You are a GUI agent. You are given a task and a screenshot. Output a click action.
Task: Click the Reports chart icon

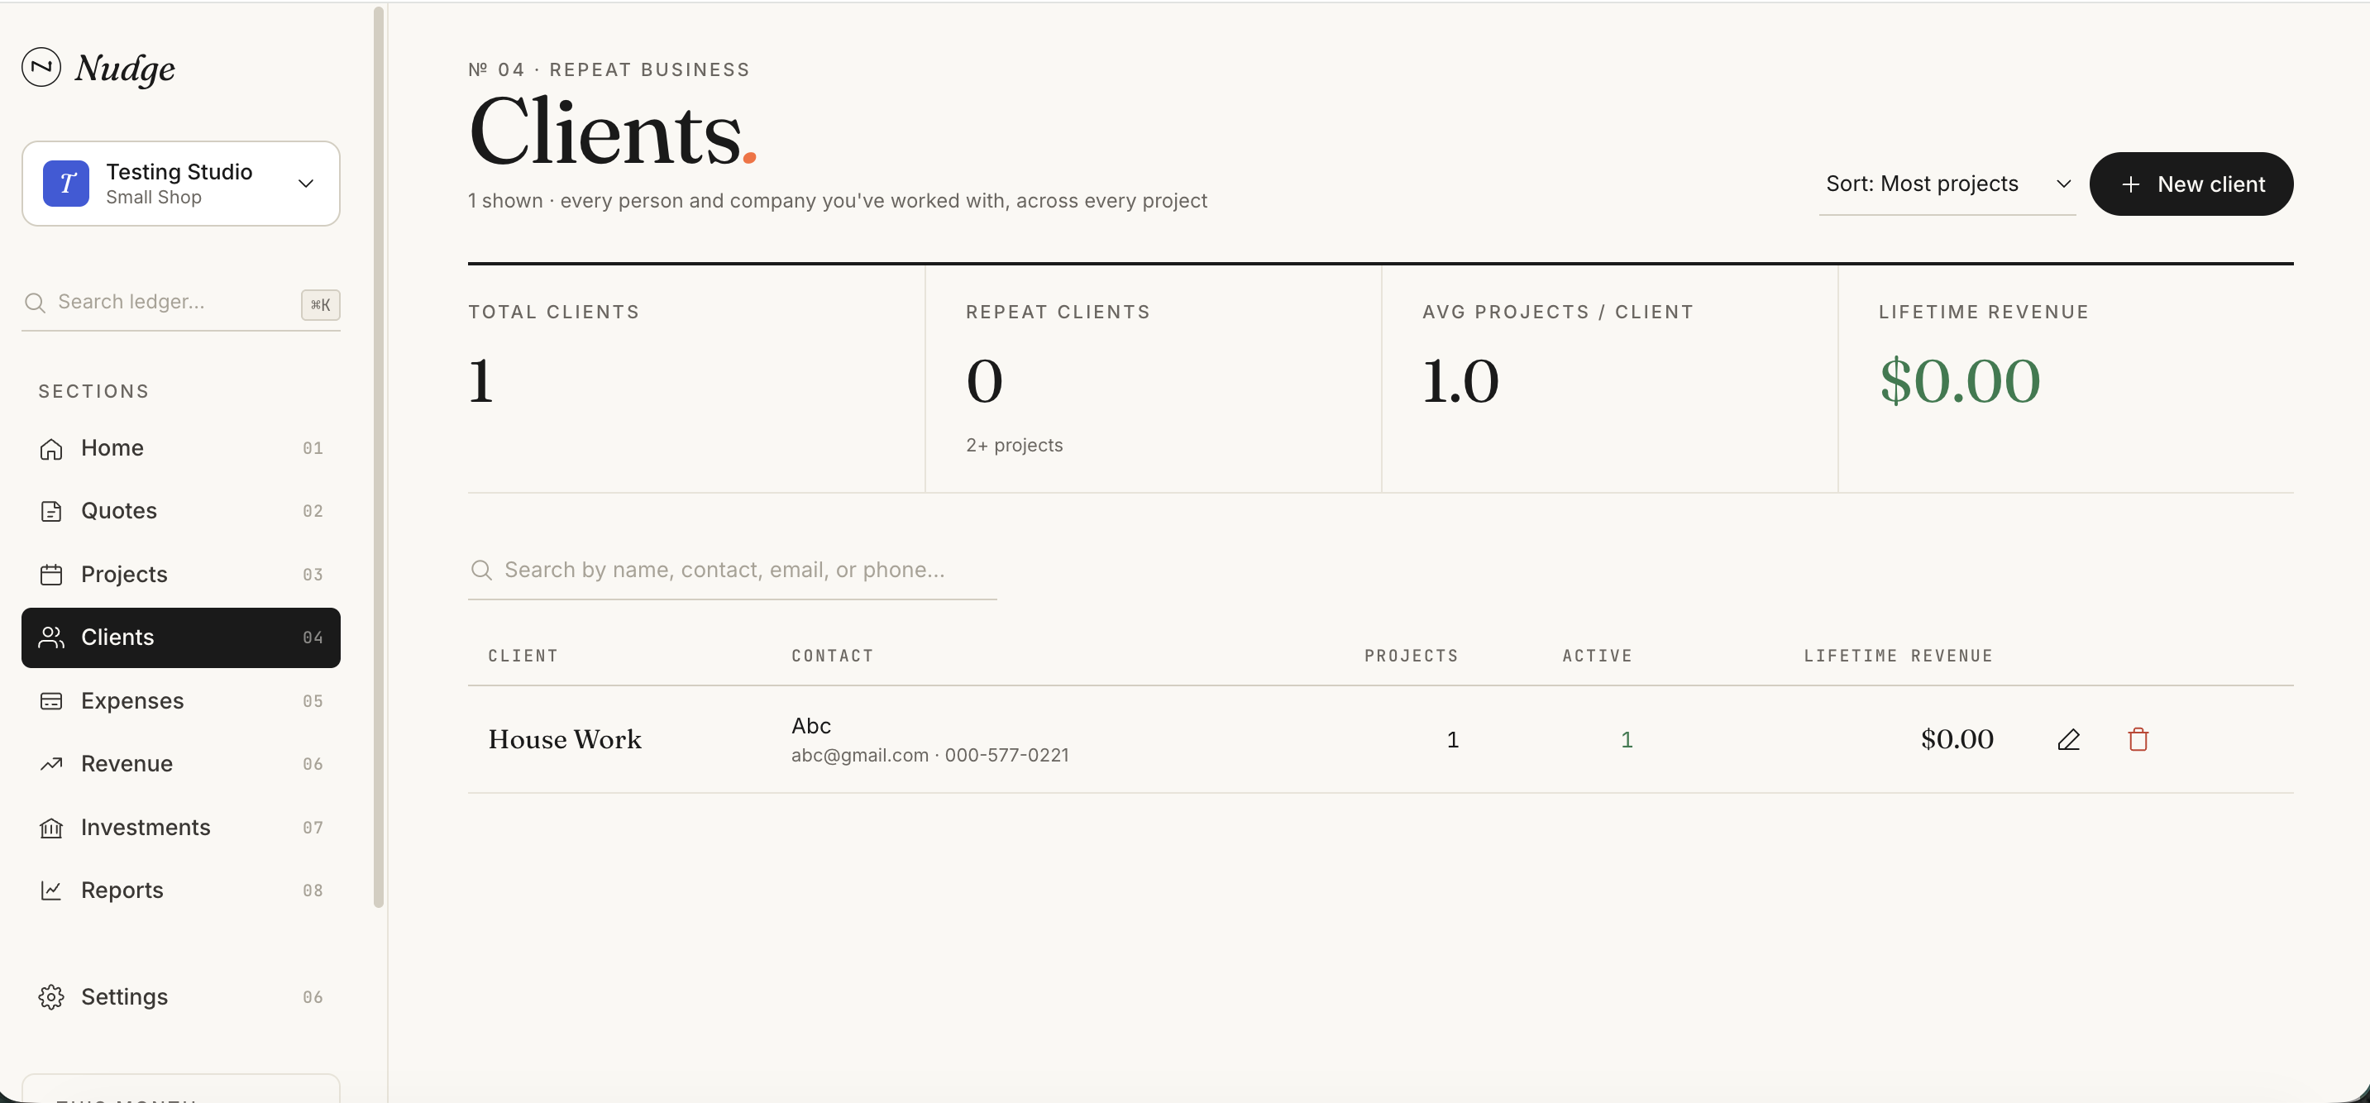(x=51, y=891)
